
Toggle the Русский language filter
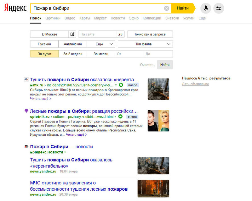pyautogui.click(x=44, y=44)
